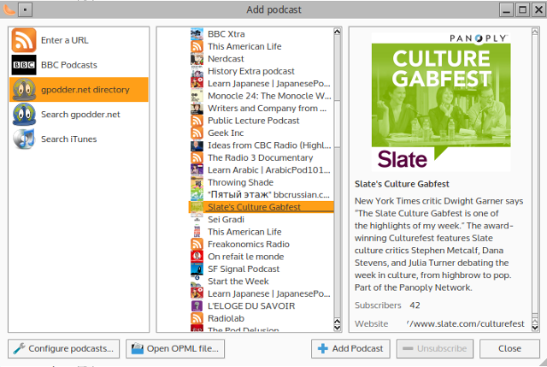Select History Extra podcast row
547x367 pixels.
coord(262,71)
